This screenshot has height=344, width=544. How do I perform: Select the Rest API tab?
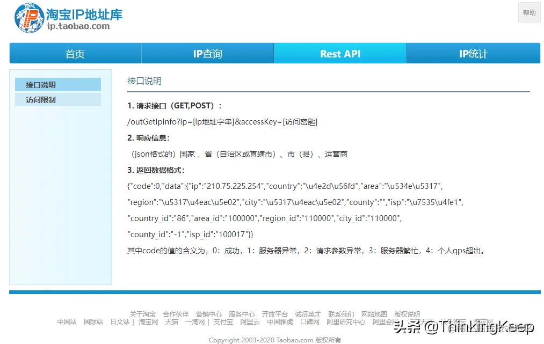(x=339, y=54)
